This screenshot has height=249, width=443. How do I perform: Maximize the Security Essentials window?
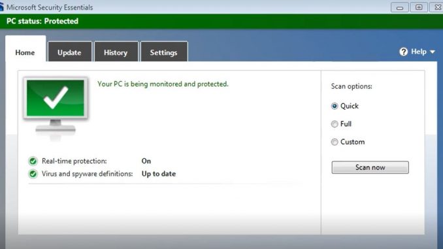tap(419, 7)
